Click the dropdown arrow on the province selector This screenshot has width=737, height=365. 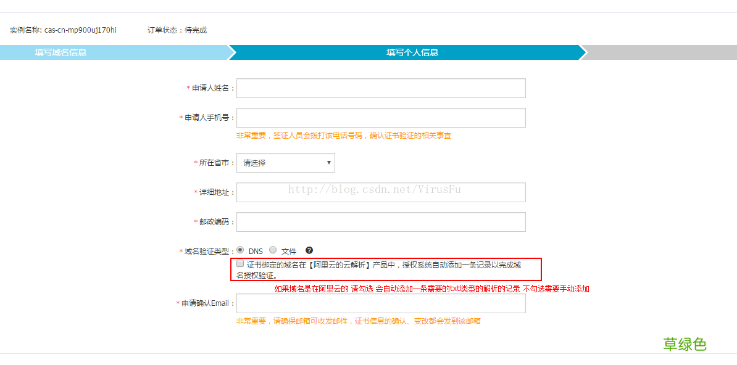pyautogui.click(x=328, y=162)
